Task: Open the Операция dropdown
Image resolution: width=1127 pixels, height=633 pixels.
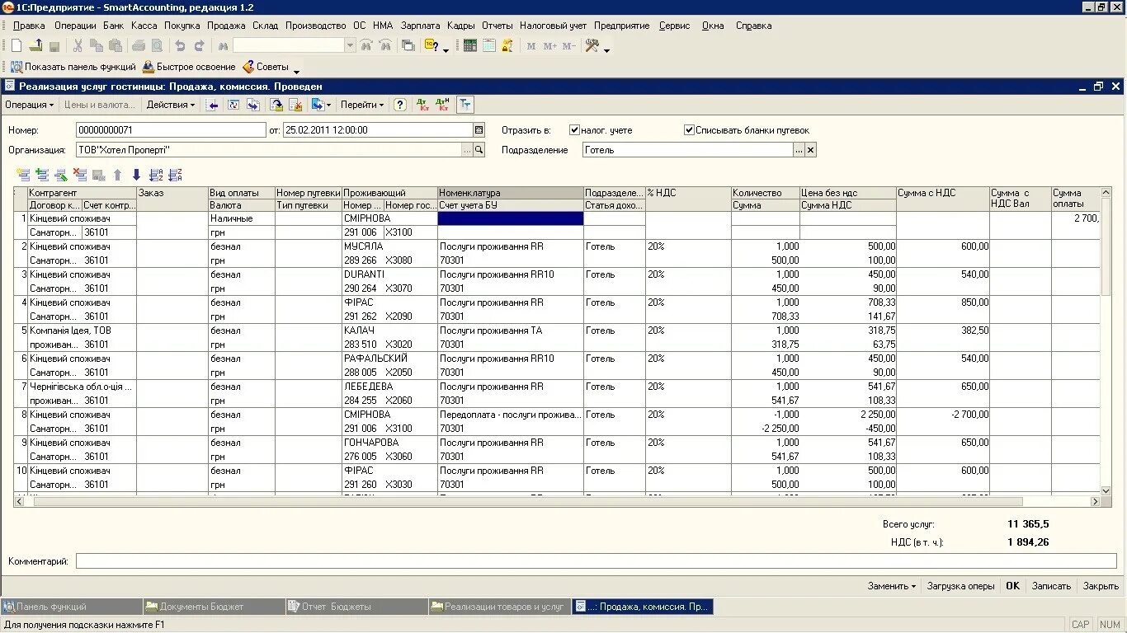Action: [x=29, y=105]
